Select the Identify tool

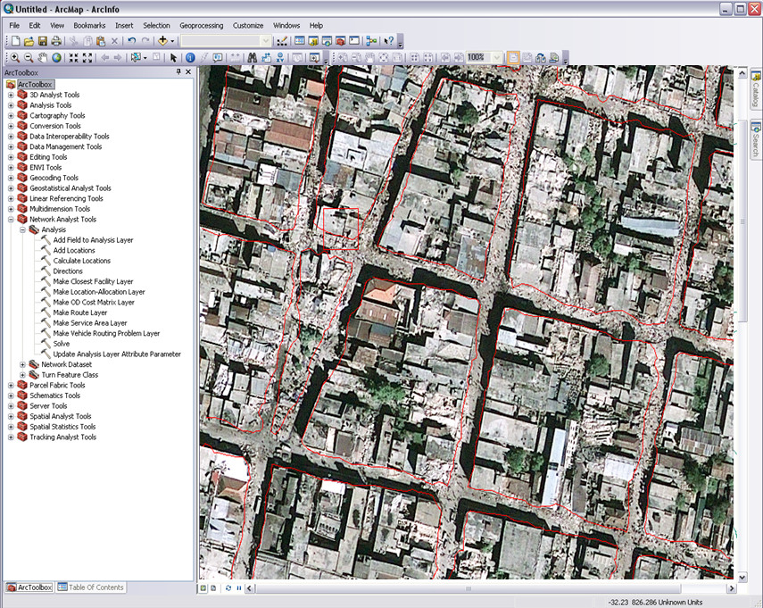pyautogui.click(x=190, y=57)
